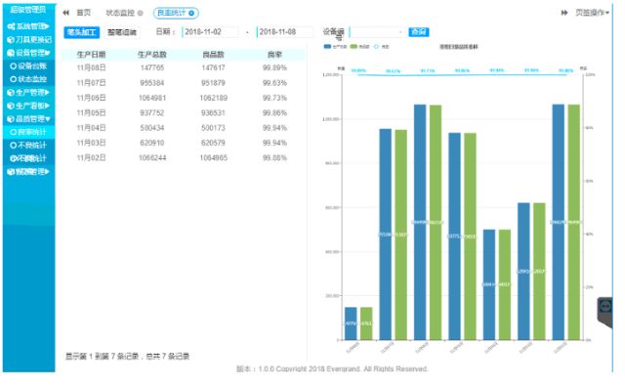Switch to the 状态监控 tab
Screen dimensions: 625x386
[120, 13]
